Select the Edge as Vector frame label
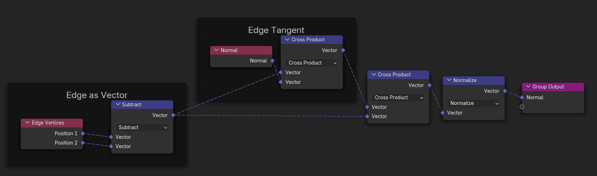The height and width of the screenshot is (176, 597). 97,95
